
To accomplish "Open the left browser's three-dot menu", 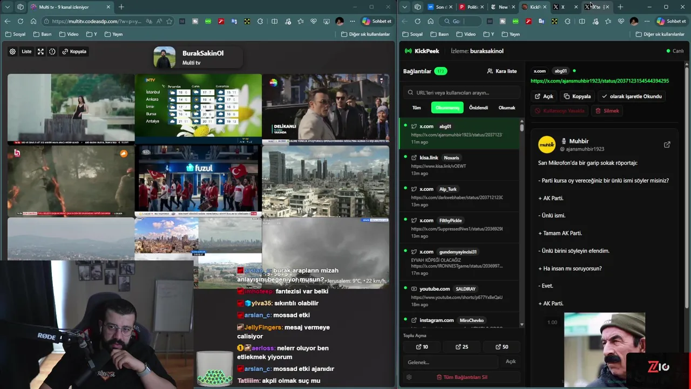I will (352, 21).
